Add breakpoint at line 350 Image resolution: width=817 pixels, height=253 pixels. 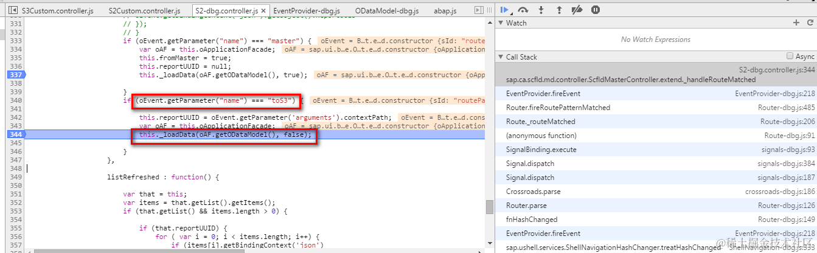(x=16, y=185)
